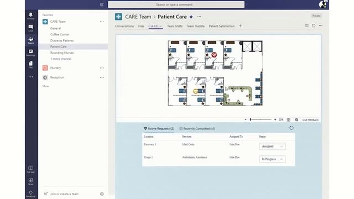This screenshot has height=199, width=354.
Task: Open Reception team more options ellipsis
Action: click(x=102, y=77)
